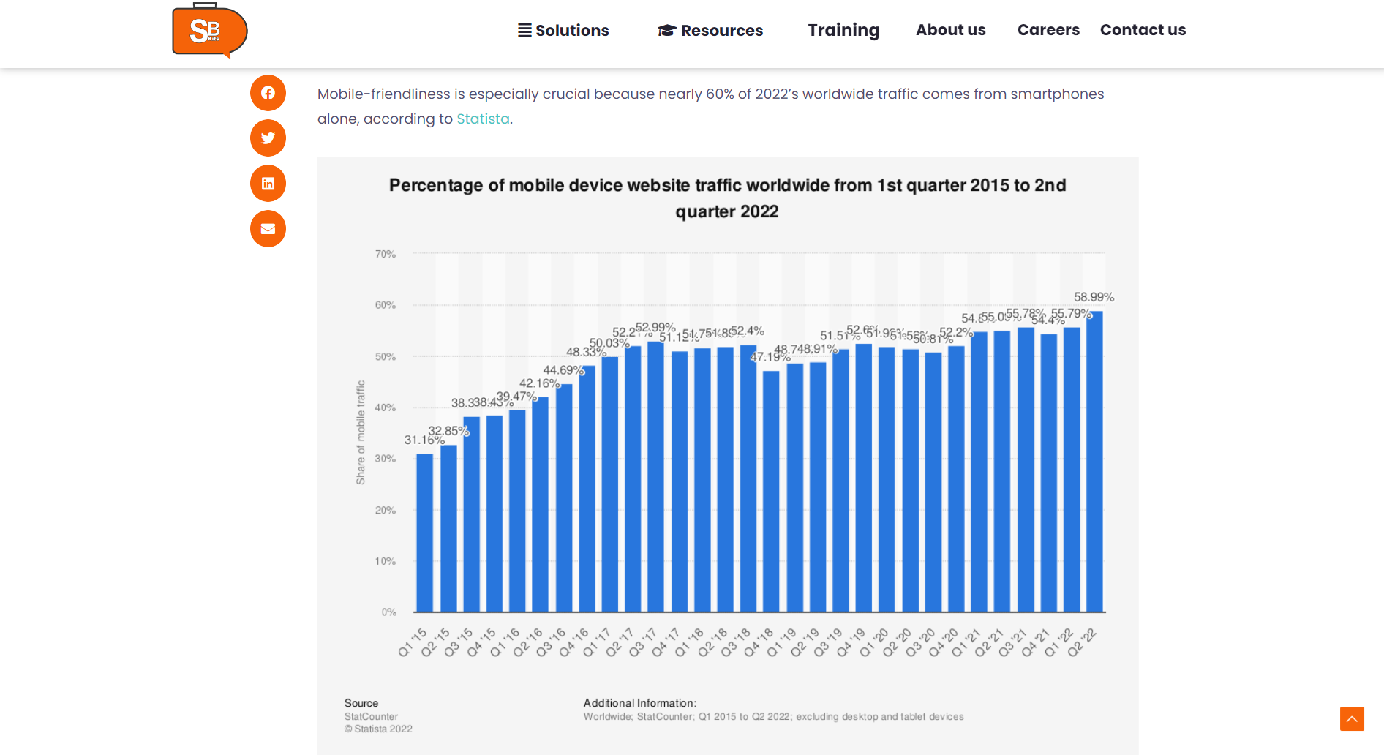Click the SB Skills logo
The width and height of the screenshot is (1384, 755).
[209, 31]
